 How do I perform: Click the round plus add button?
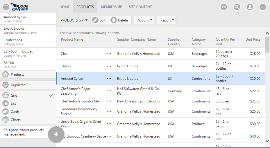(56, 134)
